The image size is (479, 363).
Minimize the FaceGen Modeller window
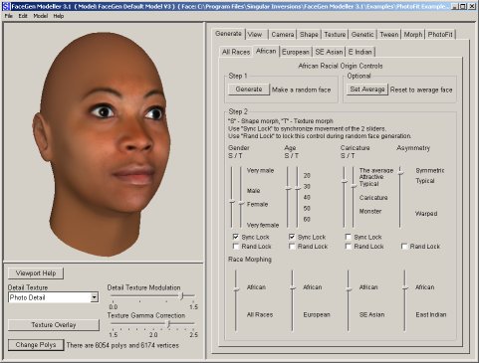click(x=455, y=6)
